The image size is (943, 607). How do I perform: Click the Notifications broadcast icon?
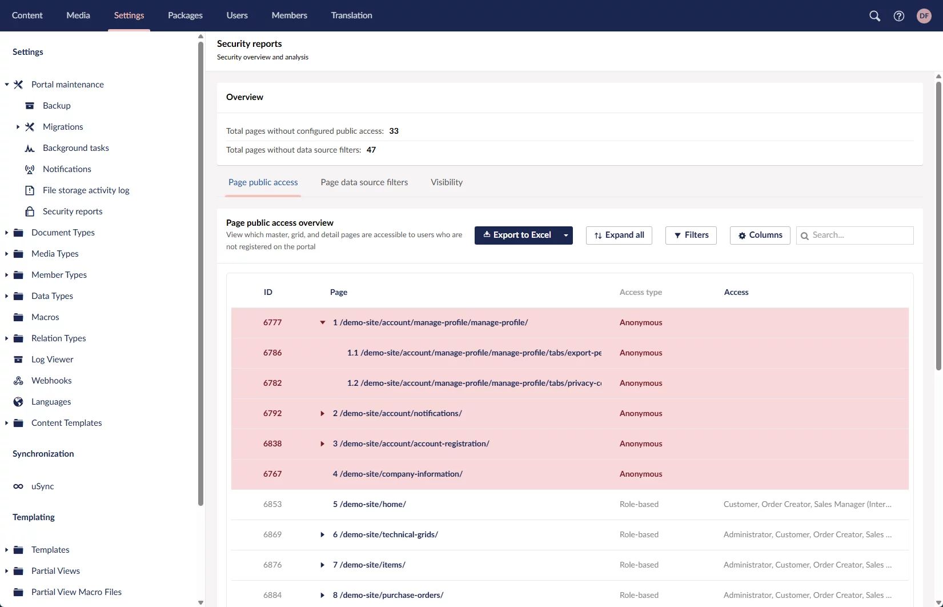30,169
